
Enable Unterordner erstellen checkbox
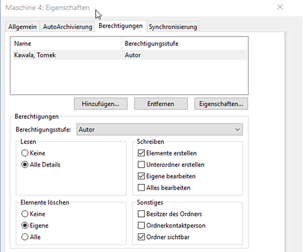142,165
